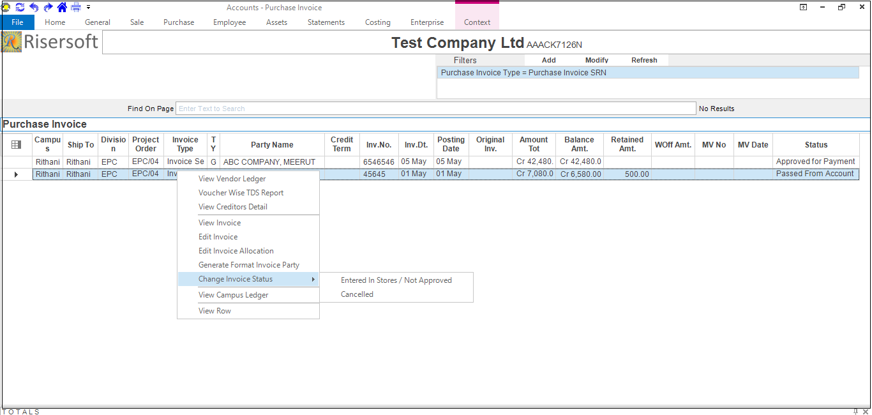Click the redo arrow icon
The image size is (872, 415).
[48, 7]
